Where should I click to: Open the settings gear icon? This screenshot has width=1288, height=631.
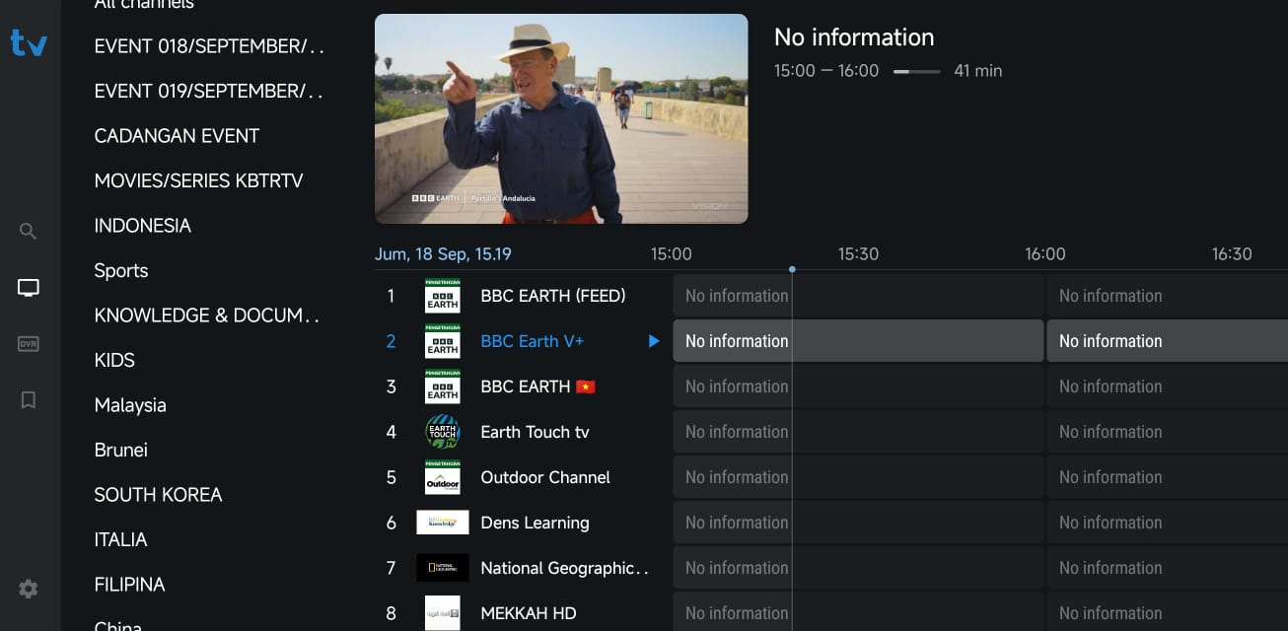click(x=29, y=589)
